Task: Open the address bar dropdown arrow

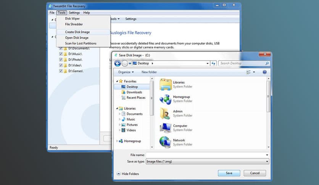Action: click(207, 63)
